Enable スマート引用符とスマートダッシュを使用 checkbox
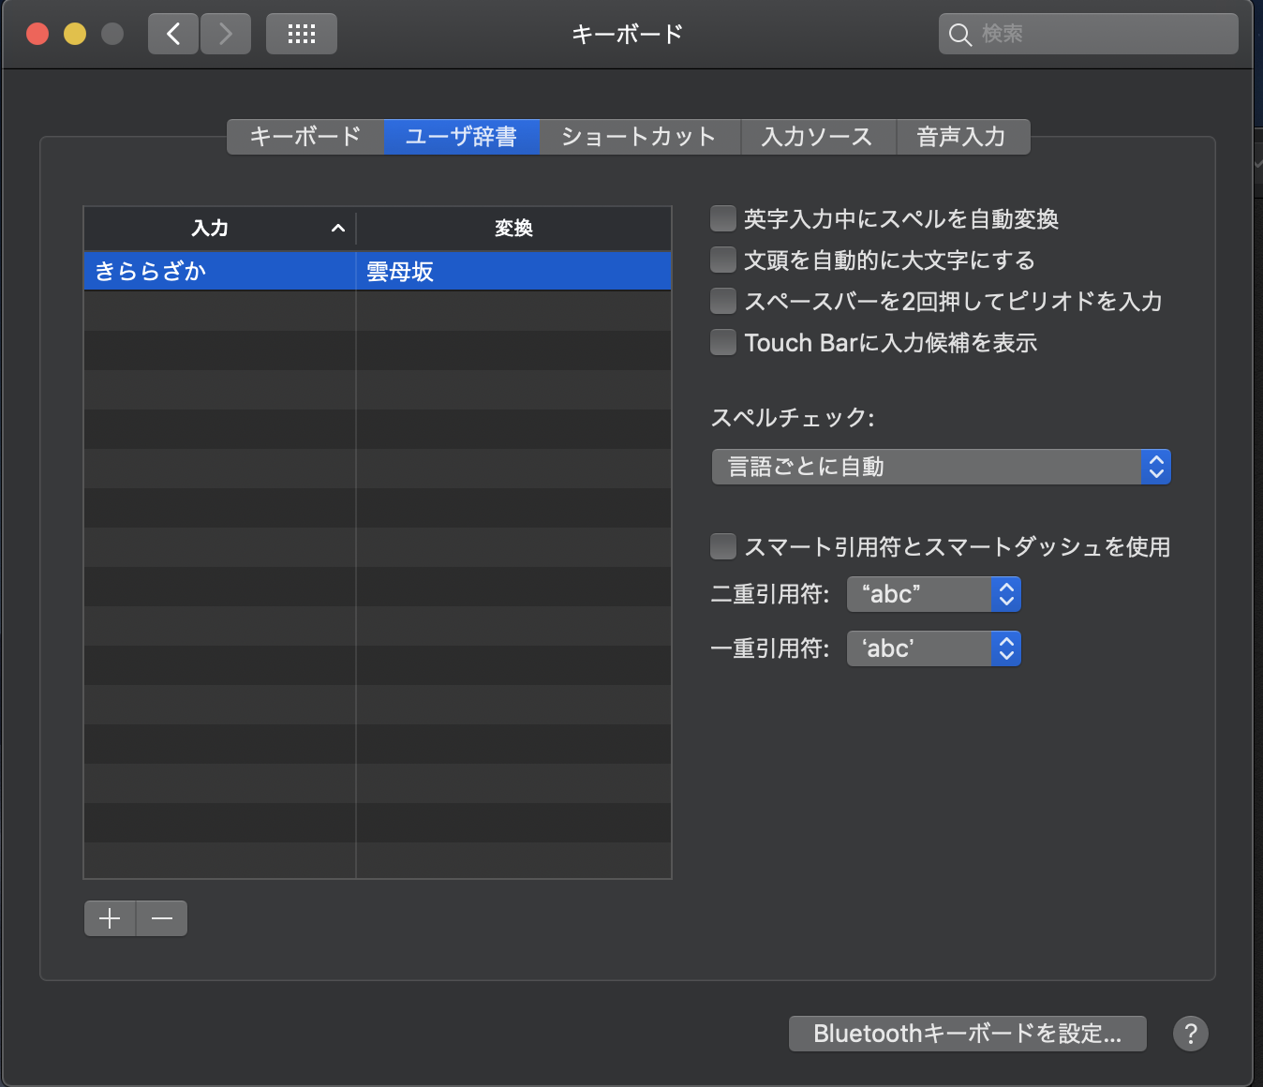Image resolution: width=1263 pixels, height=1087 pixels. (723, 546)
